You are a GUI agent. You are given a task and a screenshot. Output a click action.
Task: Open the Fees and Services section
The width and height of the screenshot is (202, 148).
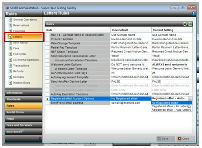click(24, 125)
